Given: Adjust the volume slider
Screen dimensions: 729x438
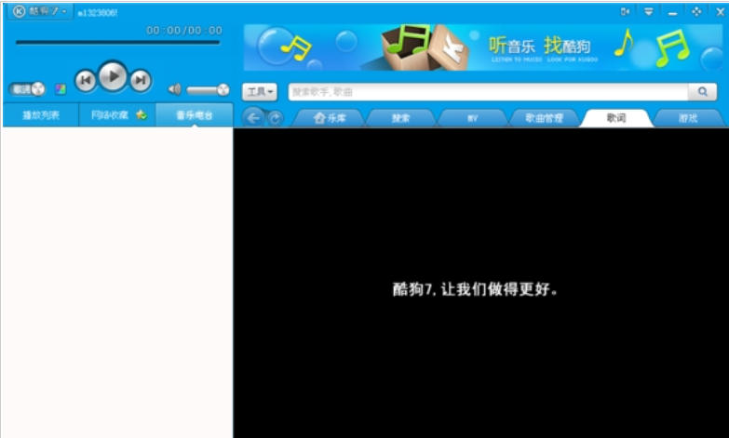Looking at the screenshot, I should coord(208,89).
